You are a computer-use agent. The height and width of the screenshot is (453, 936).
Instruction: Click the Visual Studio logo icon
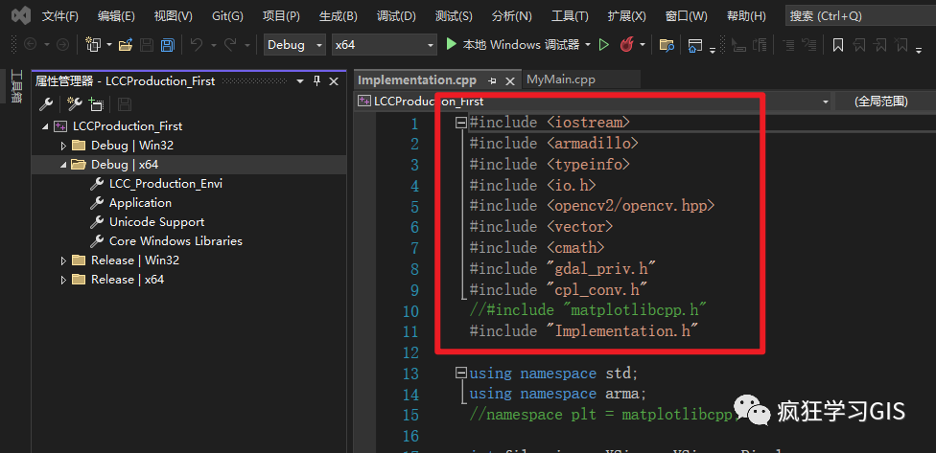(21, 15)
